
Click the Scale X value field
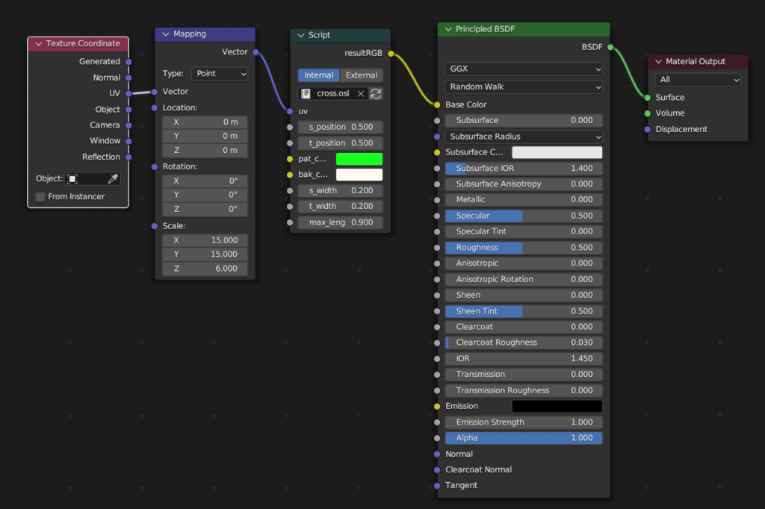click(x=205, y=240)
